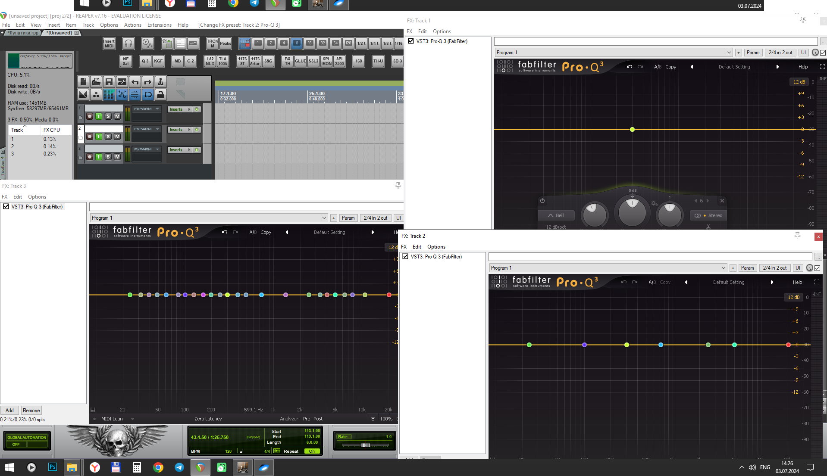Open Telegram from the Windows taskbar
The width and height of the screenshot is (827, 476).
pos(179,467)
